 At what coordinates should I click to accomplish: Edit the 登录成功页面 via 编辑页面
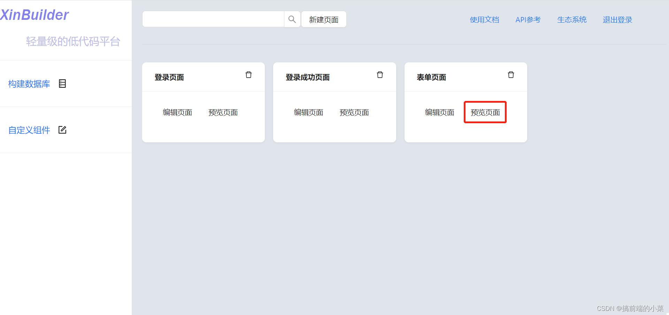[308, 112]
